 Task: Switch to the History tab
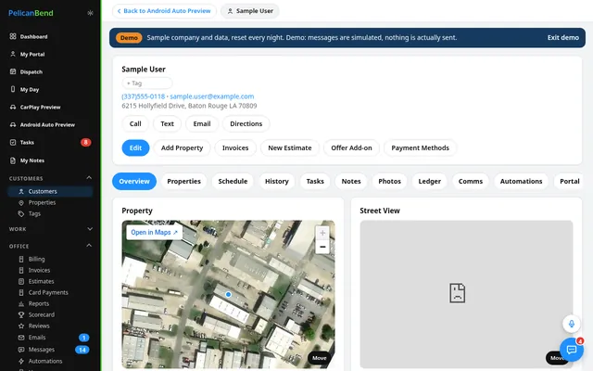(x=276, y=182)
